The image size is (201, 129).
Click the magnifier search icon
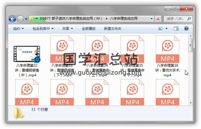[189, 19]
